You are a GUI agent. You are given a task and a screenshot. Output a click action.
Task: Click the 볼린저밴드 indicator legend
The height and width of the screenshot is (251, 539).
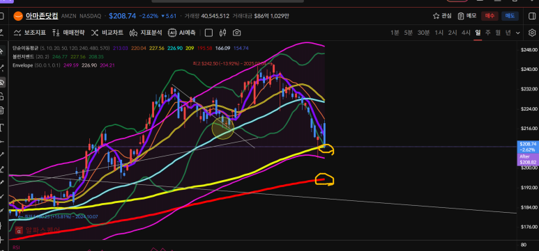pos(23,56)
